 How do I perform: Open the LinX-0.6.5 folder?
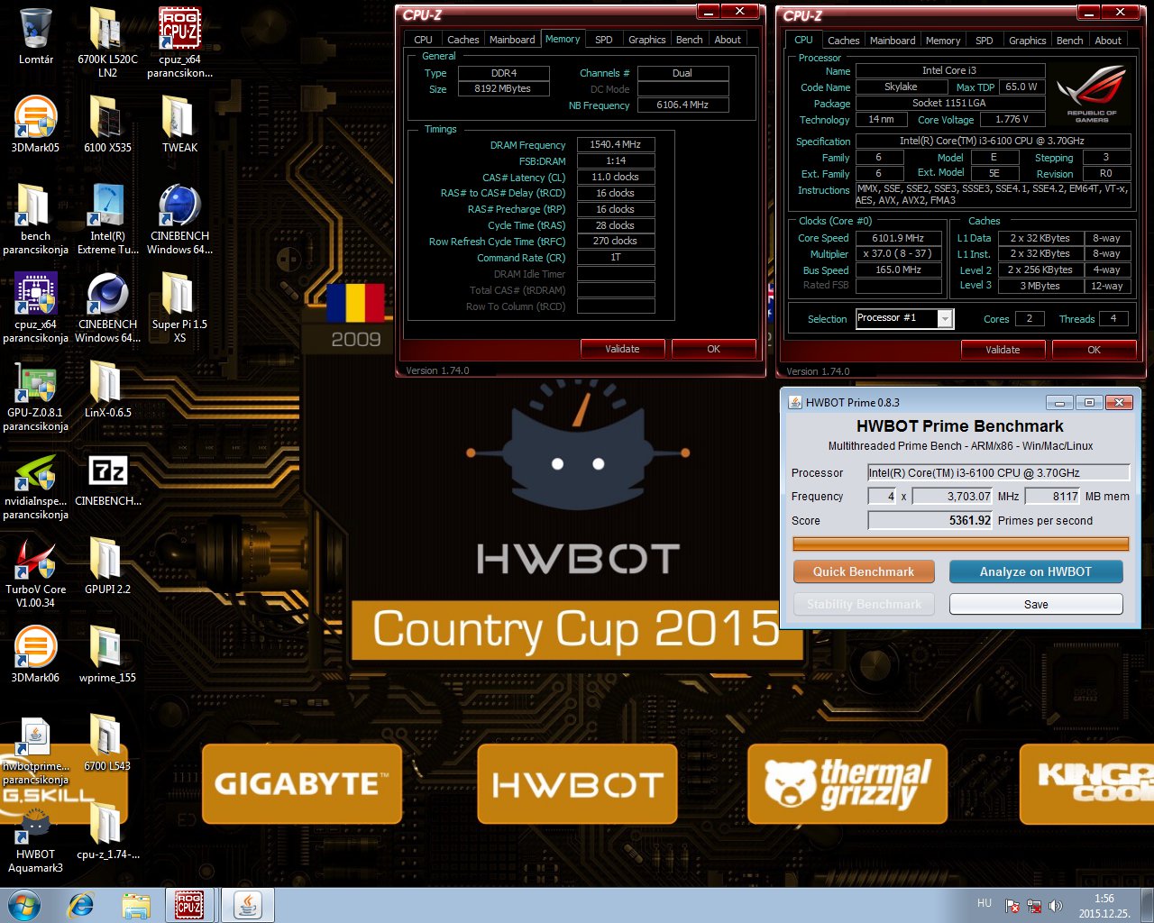107,389
